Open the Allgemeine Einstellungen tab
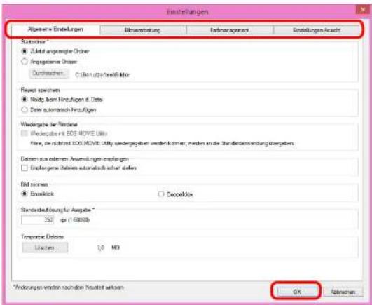Screen dimensions: 372x305 (55, 29)
